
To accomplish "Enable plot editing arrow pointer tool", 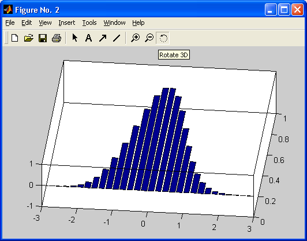I will [75, 38].
